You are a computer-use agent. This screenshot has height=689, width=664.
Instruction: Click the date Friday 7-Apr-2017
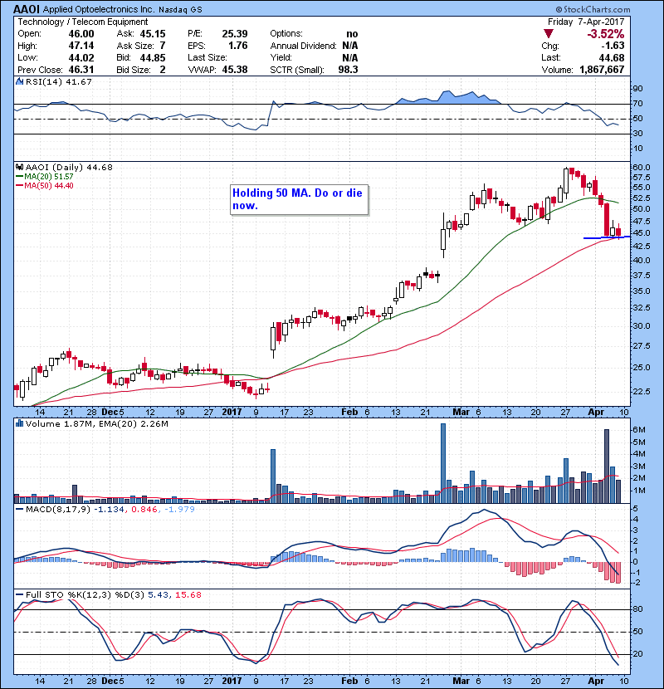(x=586, y=22)
